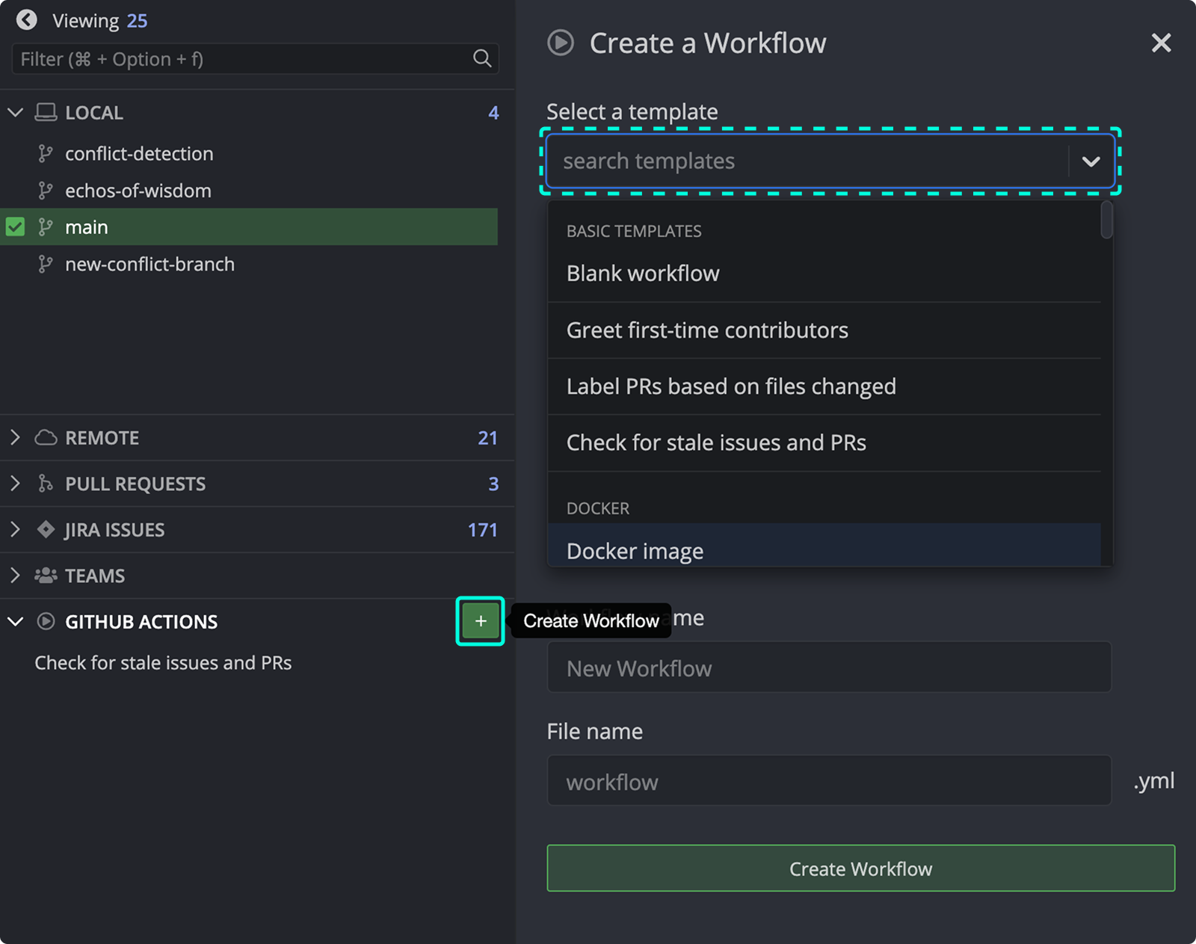This screenshot has width=1196, height=944.
Task: Expand the PULL REQUESTS section
Action: [15, 484]
